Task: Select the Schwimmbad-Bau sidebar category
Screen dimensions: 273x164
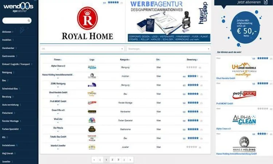Action: [10, 89]
